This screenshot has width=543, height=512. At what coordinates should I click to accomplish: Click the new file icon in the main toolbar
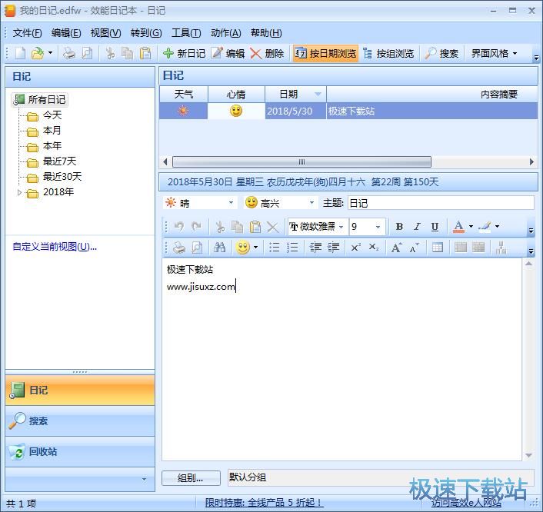click(20, 53)
